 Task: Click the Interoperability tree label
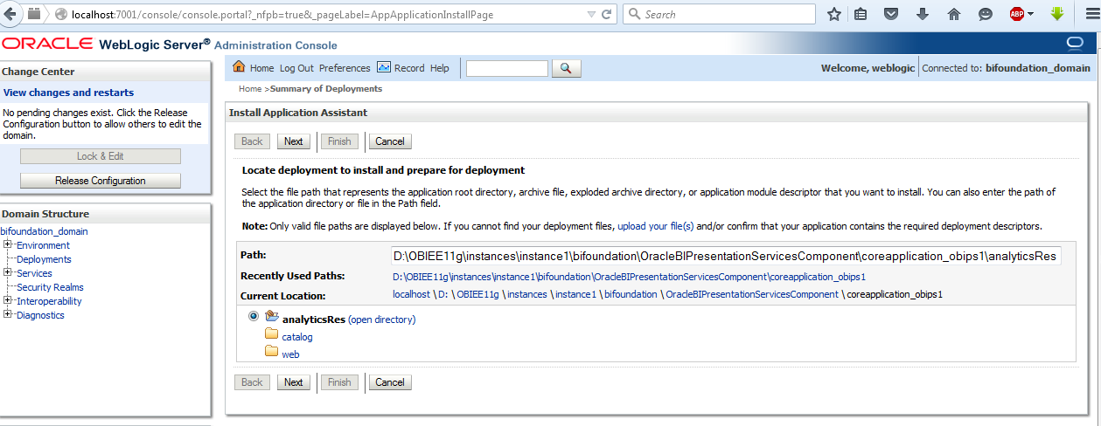pos(49,301)
